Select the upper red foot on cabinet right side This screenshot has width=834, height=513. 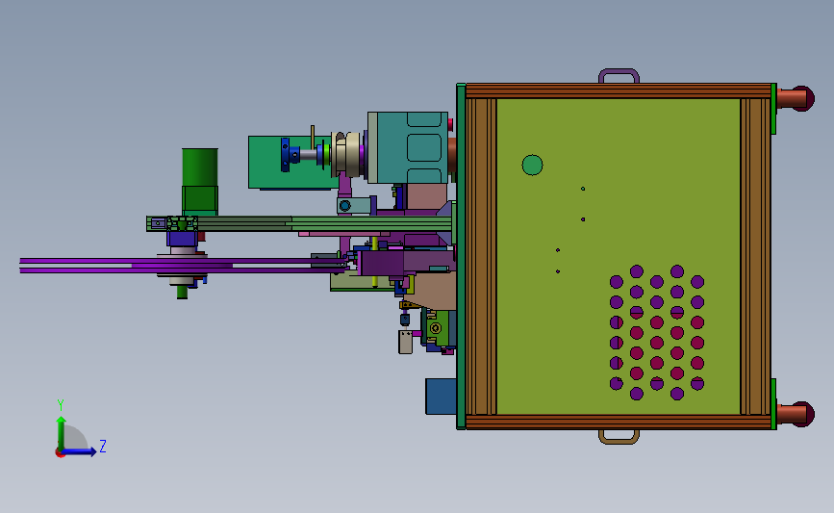coord(796,98)
